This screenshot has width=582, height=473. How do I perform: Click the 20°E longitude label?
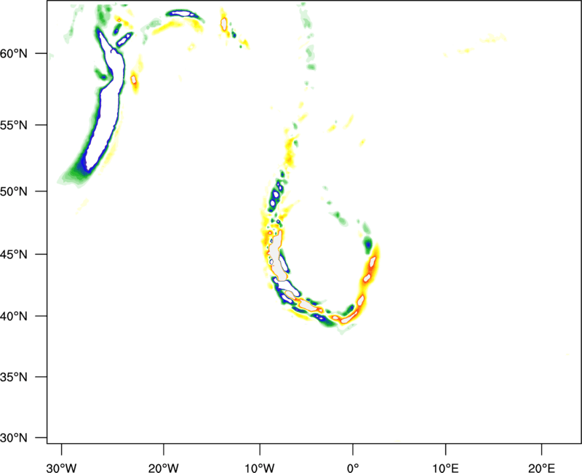541,468
